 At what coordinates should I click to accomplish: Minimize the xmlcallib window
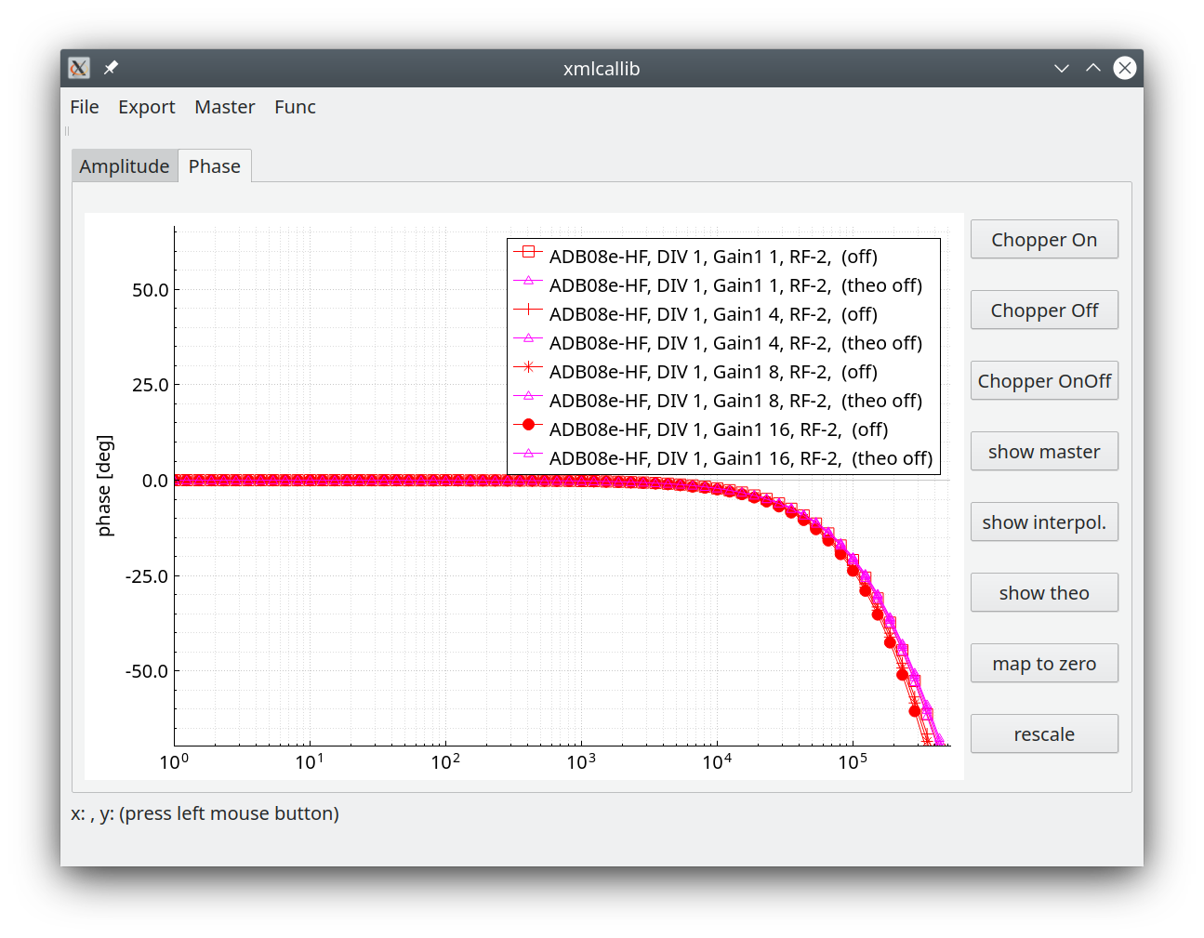tap(1062, 68)
